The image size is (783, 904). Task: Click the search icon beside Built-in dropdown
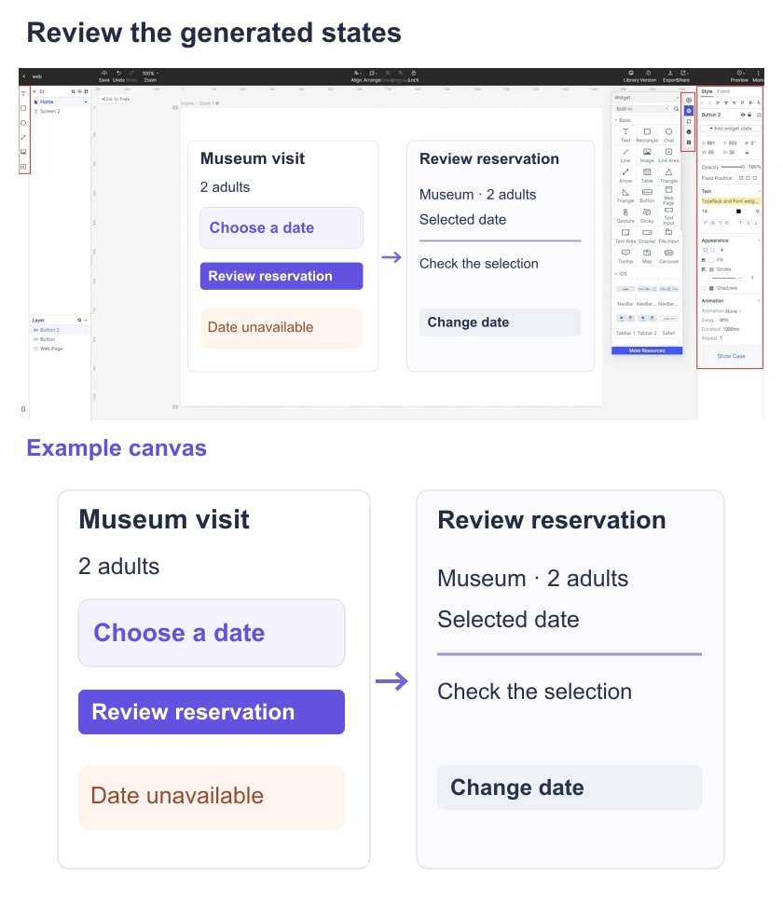point(676,109)
